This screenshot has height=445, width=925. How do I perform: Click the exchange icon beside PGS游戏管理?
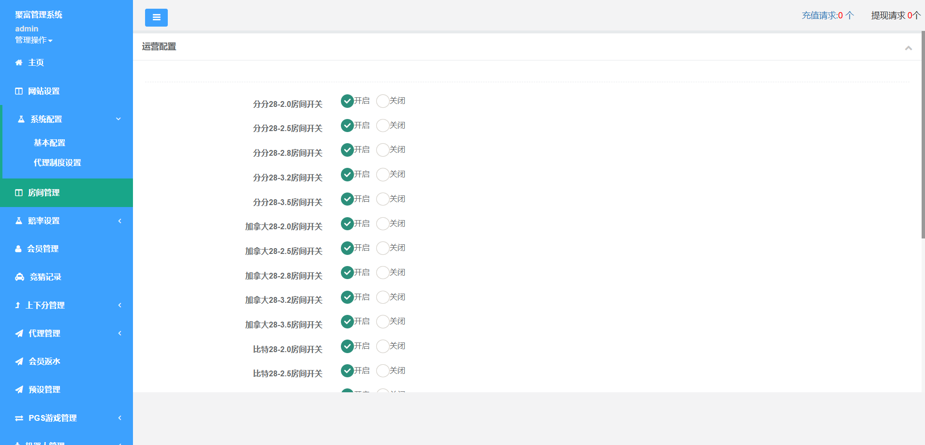click(x=19, y=418)
